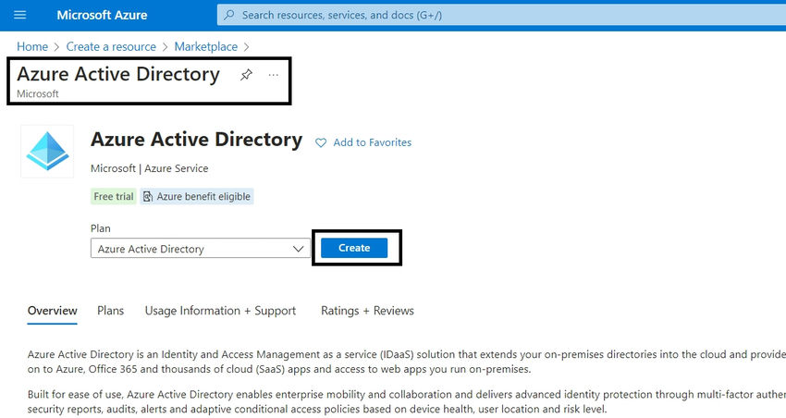
Task: Click the Azure Active Directory logo thumbnail
Action: 47,152
